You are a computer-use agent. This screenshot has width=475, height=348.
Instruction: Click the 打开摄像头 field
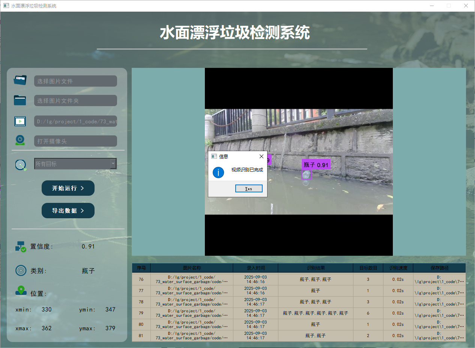75,141
